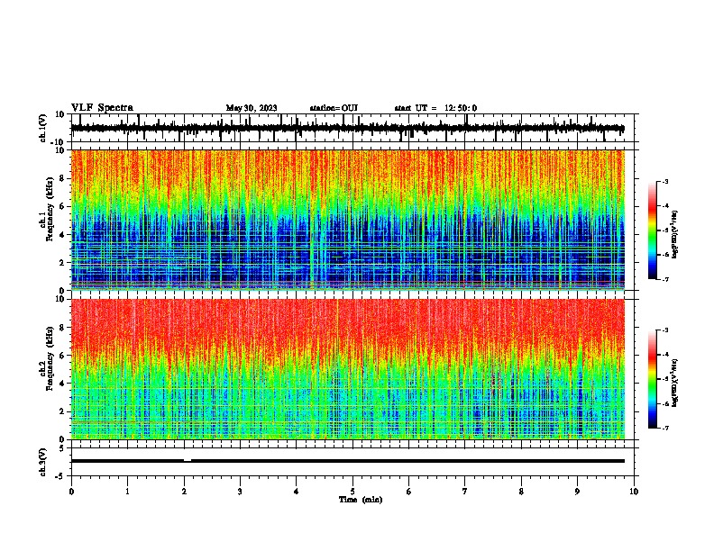Click the time axis tick label "8"

pyautogui.click(x=521, y=492)
